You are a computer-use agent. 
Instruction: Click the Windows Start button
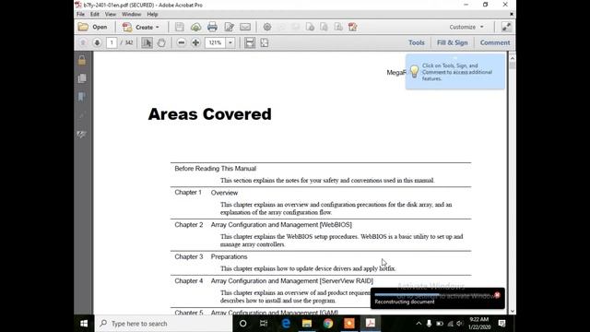tap(84, 324)
